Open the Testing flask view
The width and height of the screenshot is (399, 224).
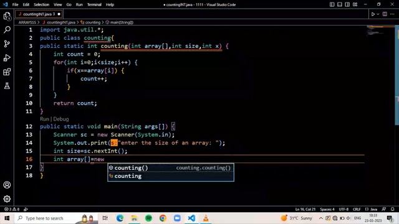click(x=7, y=86)
